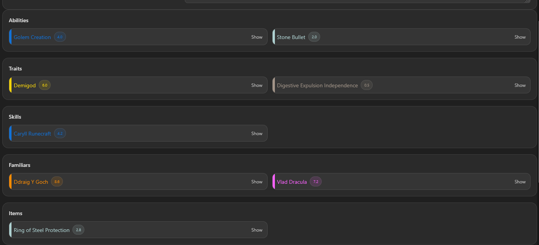Show details for Stone Bullet ability
This screenshot has width=539, height=245.
click(520, 37)
